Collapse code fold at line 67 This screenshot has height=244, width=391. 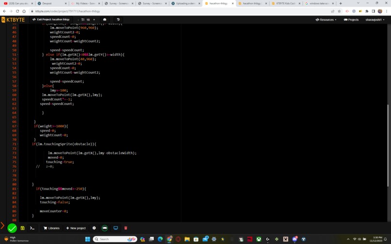click(x=17, y=126)
